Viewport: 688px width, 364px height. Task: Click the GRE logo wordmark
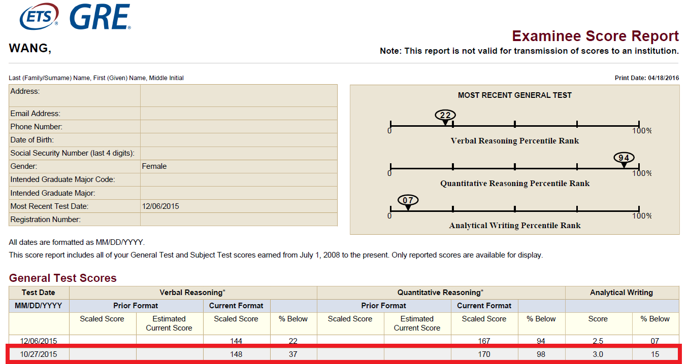[100, 16]
